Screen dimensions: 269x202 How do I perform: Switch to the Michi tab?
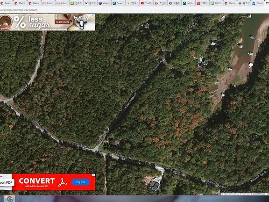click(x=188, y=3)
